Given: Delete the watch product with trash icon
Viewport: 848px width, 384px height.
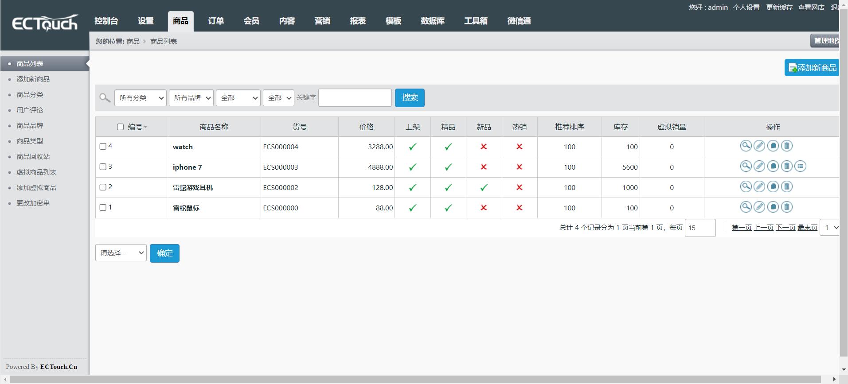Looking at the screenshot, I should click(787, 146).
